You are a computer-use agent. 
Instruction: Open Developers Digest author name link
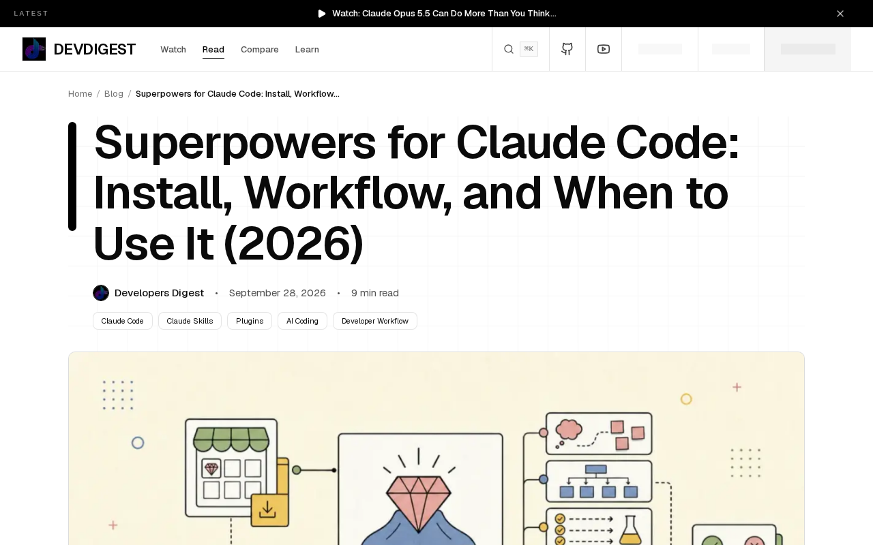click(159, 293)
